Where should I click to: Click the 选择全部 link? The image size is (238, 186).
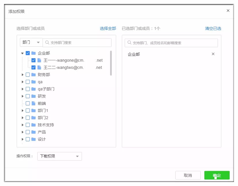pyautogui.click(x=108, y=28)
